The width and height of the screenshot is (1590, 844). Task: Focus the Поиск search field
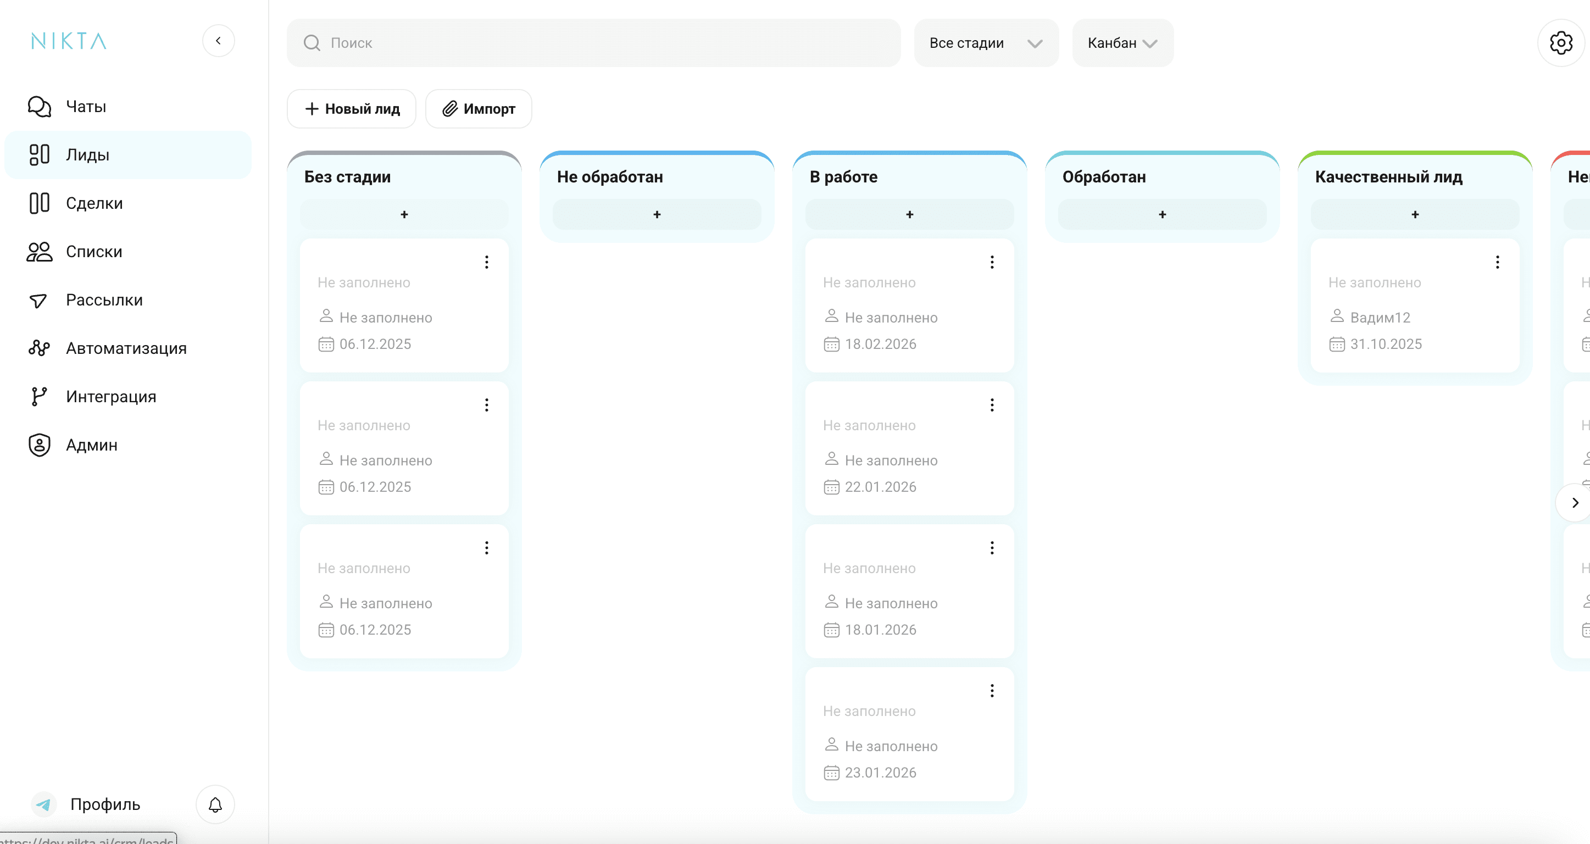coord(593,43)
